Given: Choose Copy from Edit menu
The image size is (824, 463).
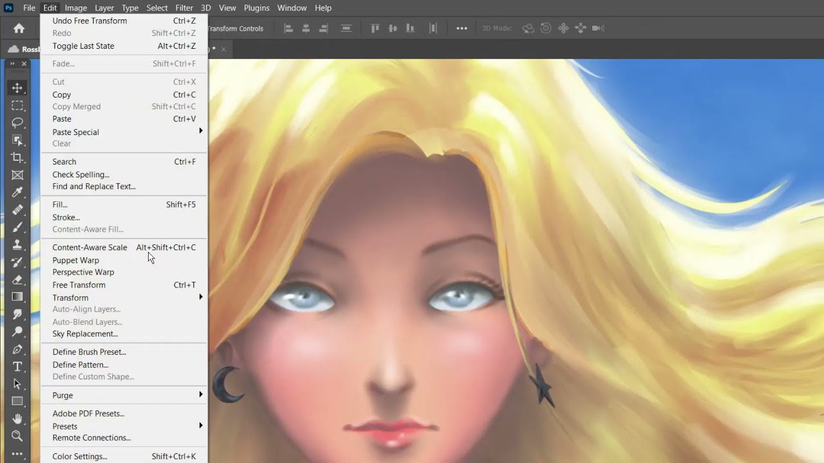Looking at the screenshot, I should pos(124,95).
